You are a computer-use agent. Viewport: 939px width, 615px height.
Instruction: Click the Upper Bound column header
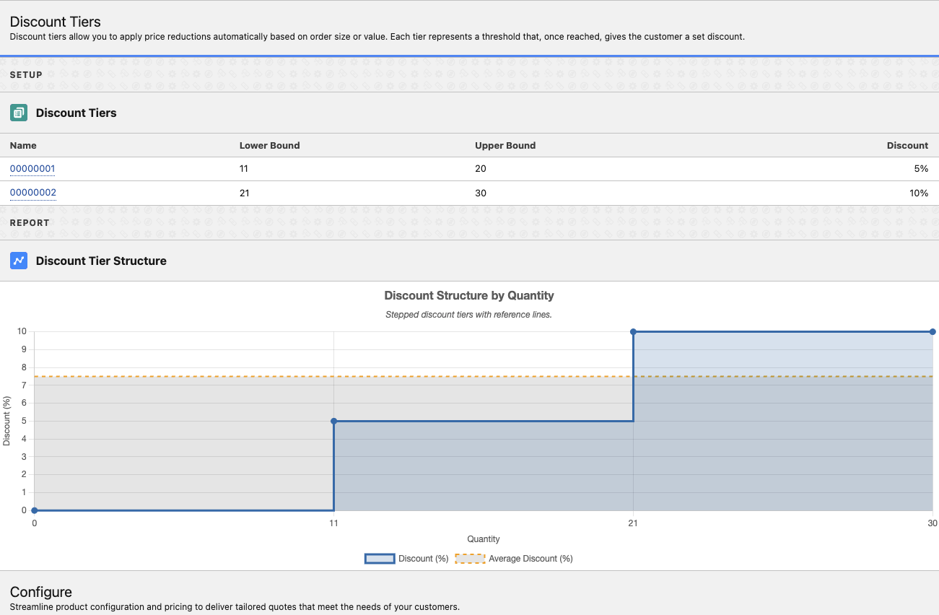pos(505,145)
